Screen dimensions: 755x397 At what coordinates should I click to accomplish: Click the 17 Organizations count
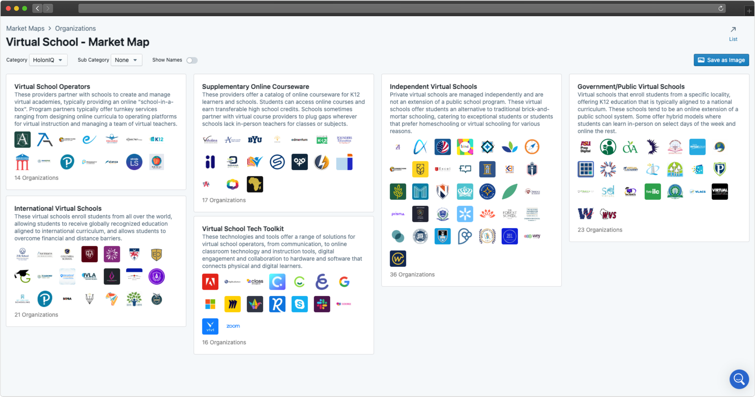pos(224,200)
